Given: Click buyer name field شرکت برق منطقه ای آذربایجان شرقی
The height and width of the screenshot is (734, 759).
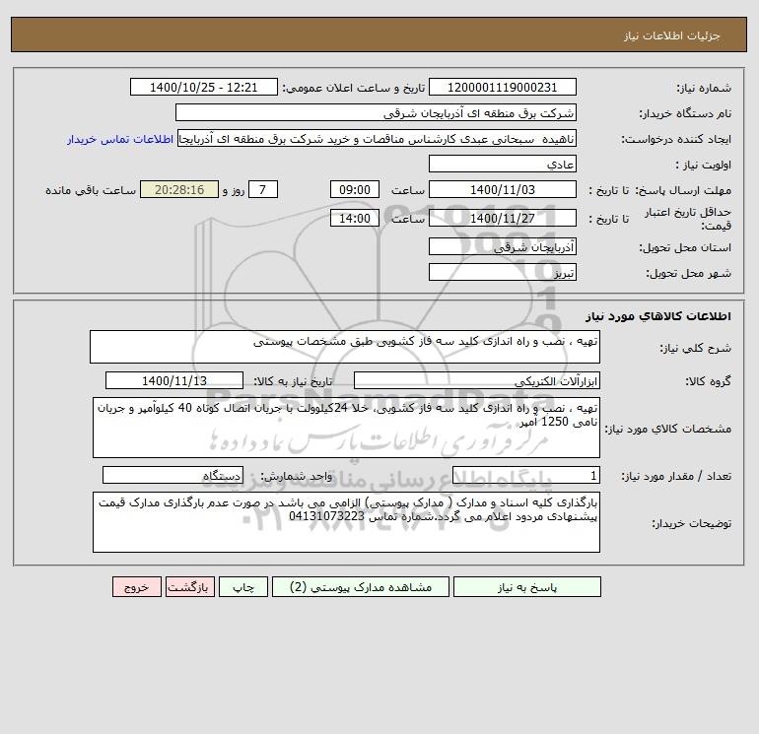Looking at the screenshot, I should tap(376, 112).
